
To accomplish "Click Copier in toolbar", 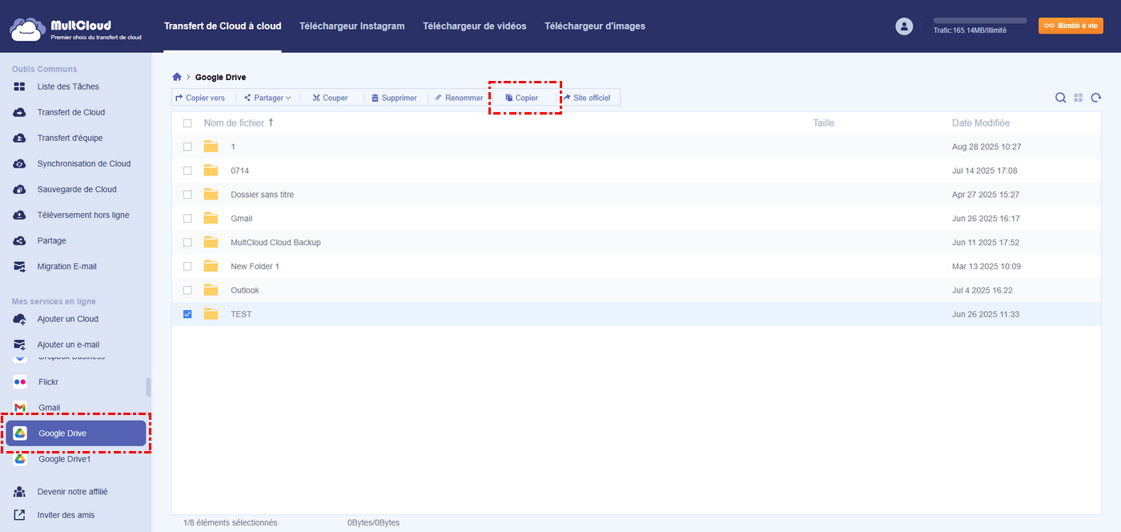I will 522,98.
